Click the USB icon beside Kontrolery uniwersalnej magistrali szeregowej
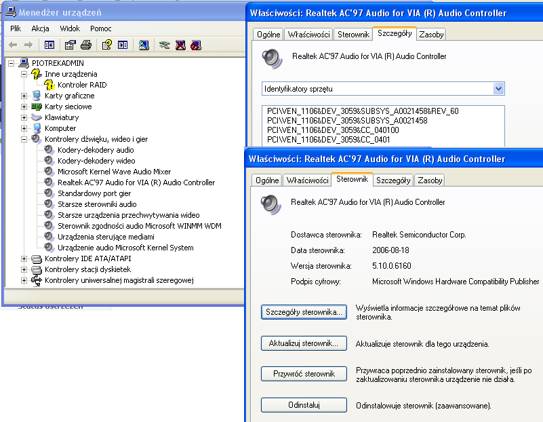This screenshot has height=422, width=543. click(37, 280)
